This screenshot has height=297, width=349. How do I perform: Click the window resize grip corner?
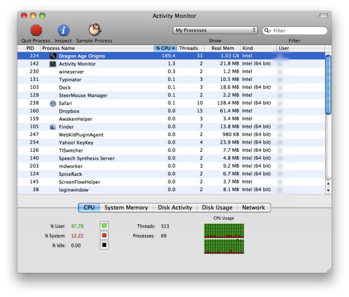click(329, 270)
